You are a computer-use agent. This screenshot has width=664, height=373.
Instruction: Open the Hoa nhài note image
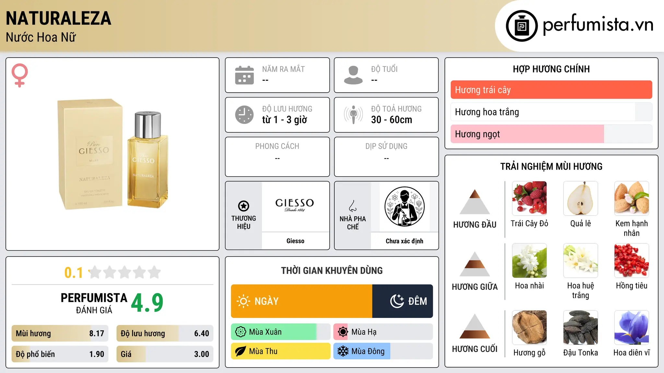click(x=529, y=260)
